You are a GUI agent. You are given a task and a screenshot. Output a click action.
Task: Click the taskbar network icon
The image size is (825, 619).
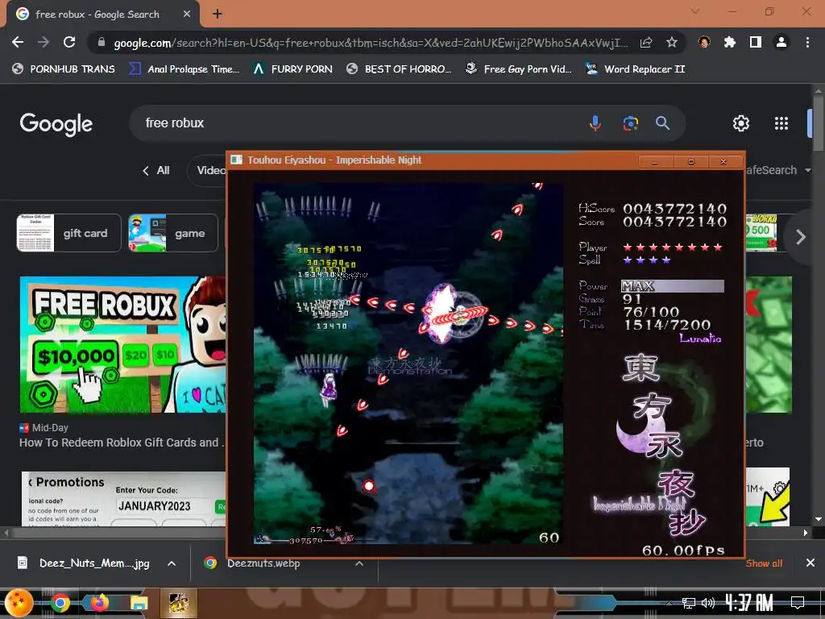(688, 603)
